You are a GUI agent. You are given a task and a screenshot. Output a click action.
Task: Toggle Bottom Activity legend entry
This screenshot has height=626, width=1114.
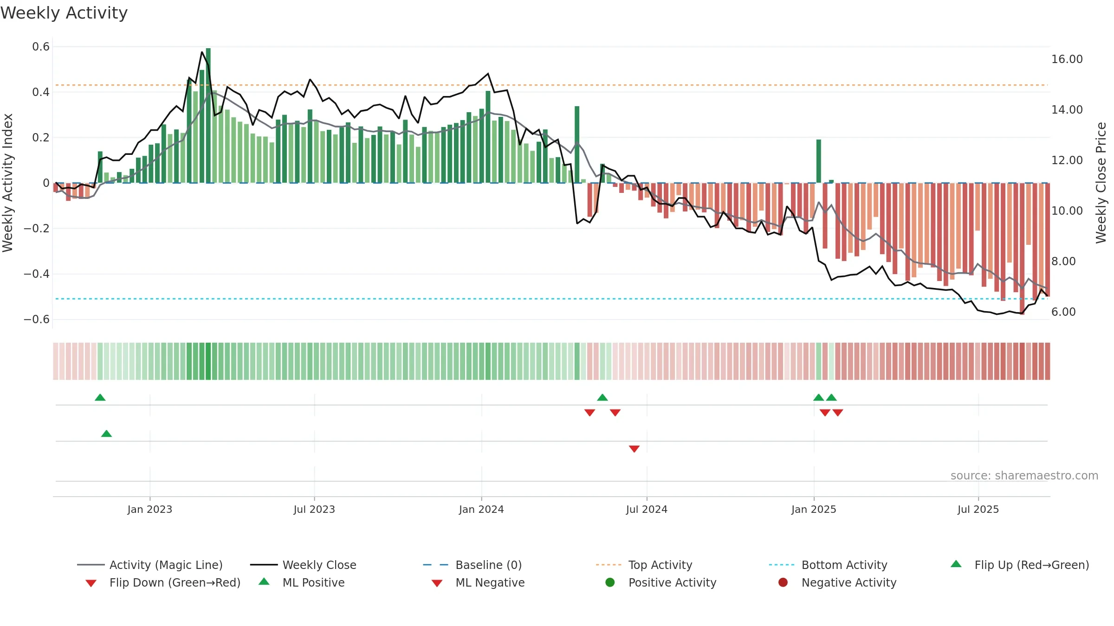pyautogui.click(x=828, y=565)
